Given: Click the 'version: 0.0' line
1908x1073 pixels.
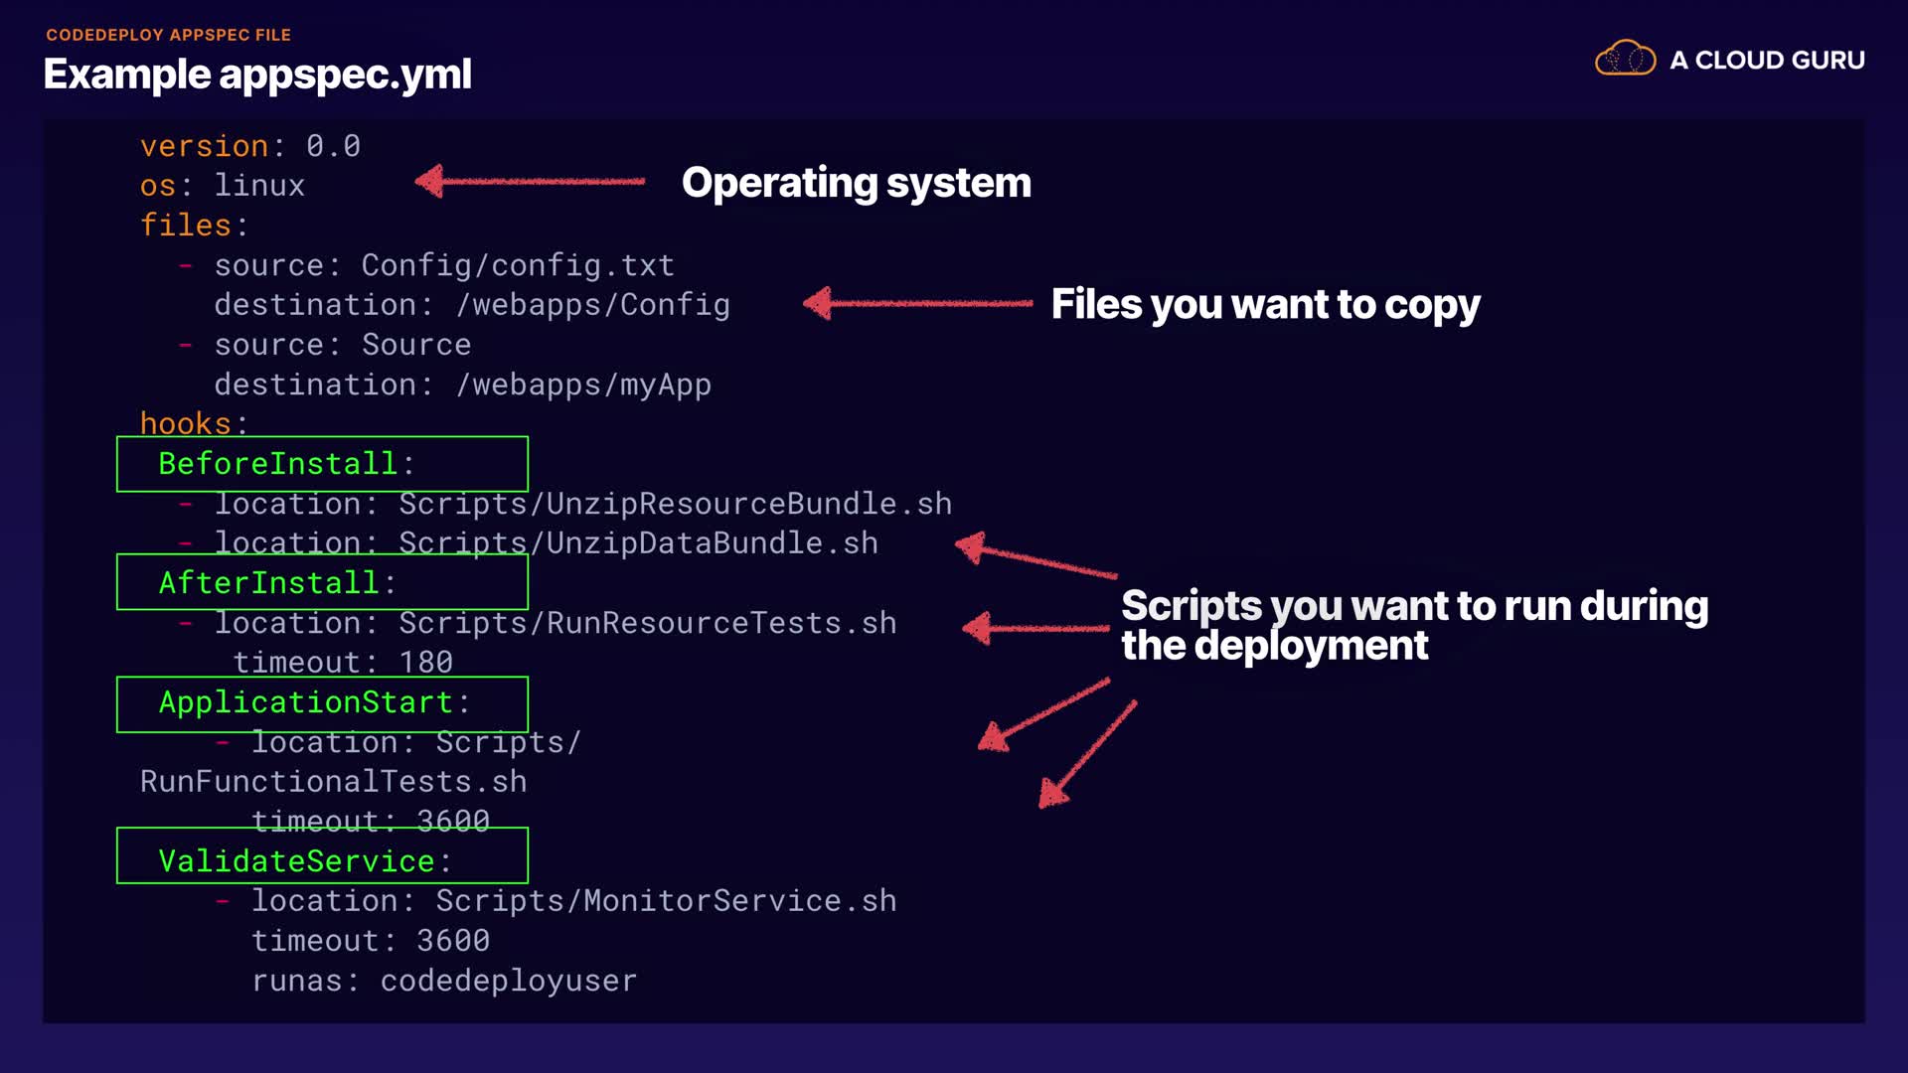Looking at the screenshot, I should point(249,146).
